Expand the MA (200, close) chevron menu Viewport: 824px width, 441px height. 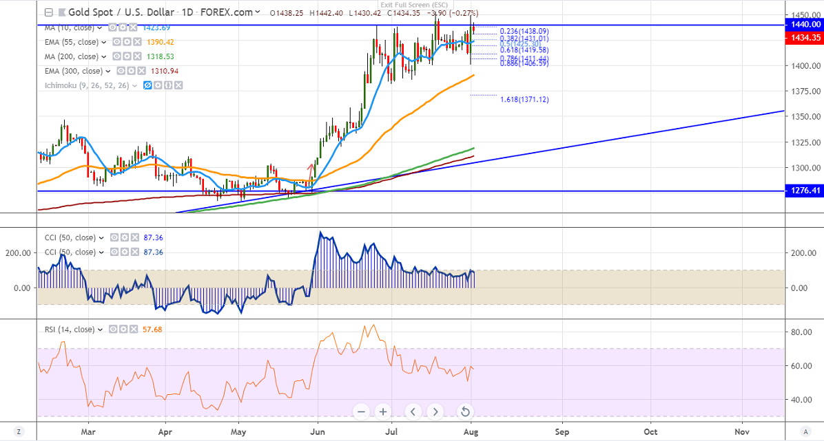104,56
